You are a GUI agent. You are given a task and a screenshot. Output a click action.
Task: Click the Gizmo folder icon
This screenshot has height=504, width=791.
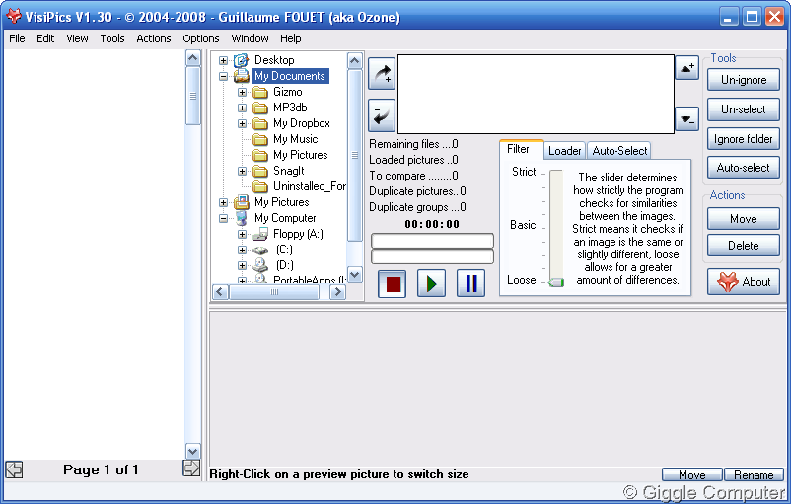coord(260,93)
